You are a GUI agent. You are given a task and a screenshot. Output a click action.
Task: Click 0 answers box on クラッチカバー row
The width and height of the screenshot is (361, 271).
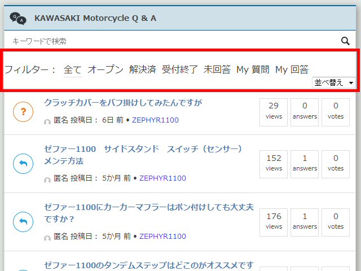tap(305, 112)
